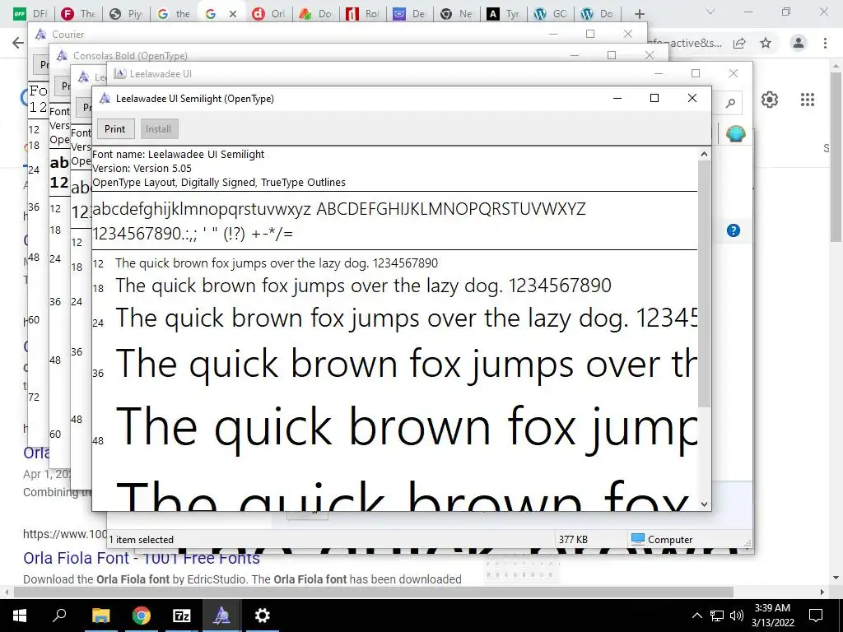843x632 pixels.
Task: Click the Computer status bar entry
Action: (662, 539)
